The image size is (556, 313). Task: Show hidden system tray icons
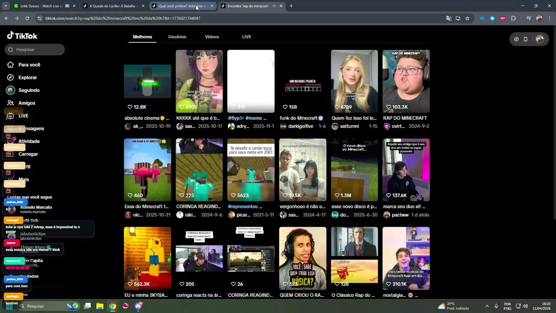click(x=487, y=306)
